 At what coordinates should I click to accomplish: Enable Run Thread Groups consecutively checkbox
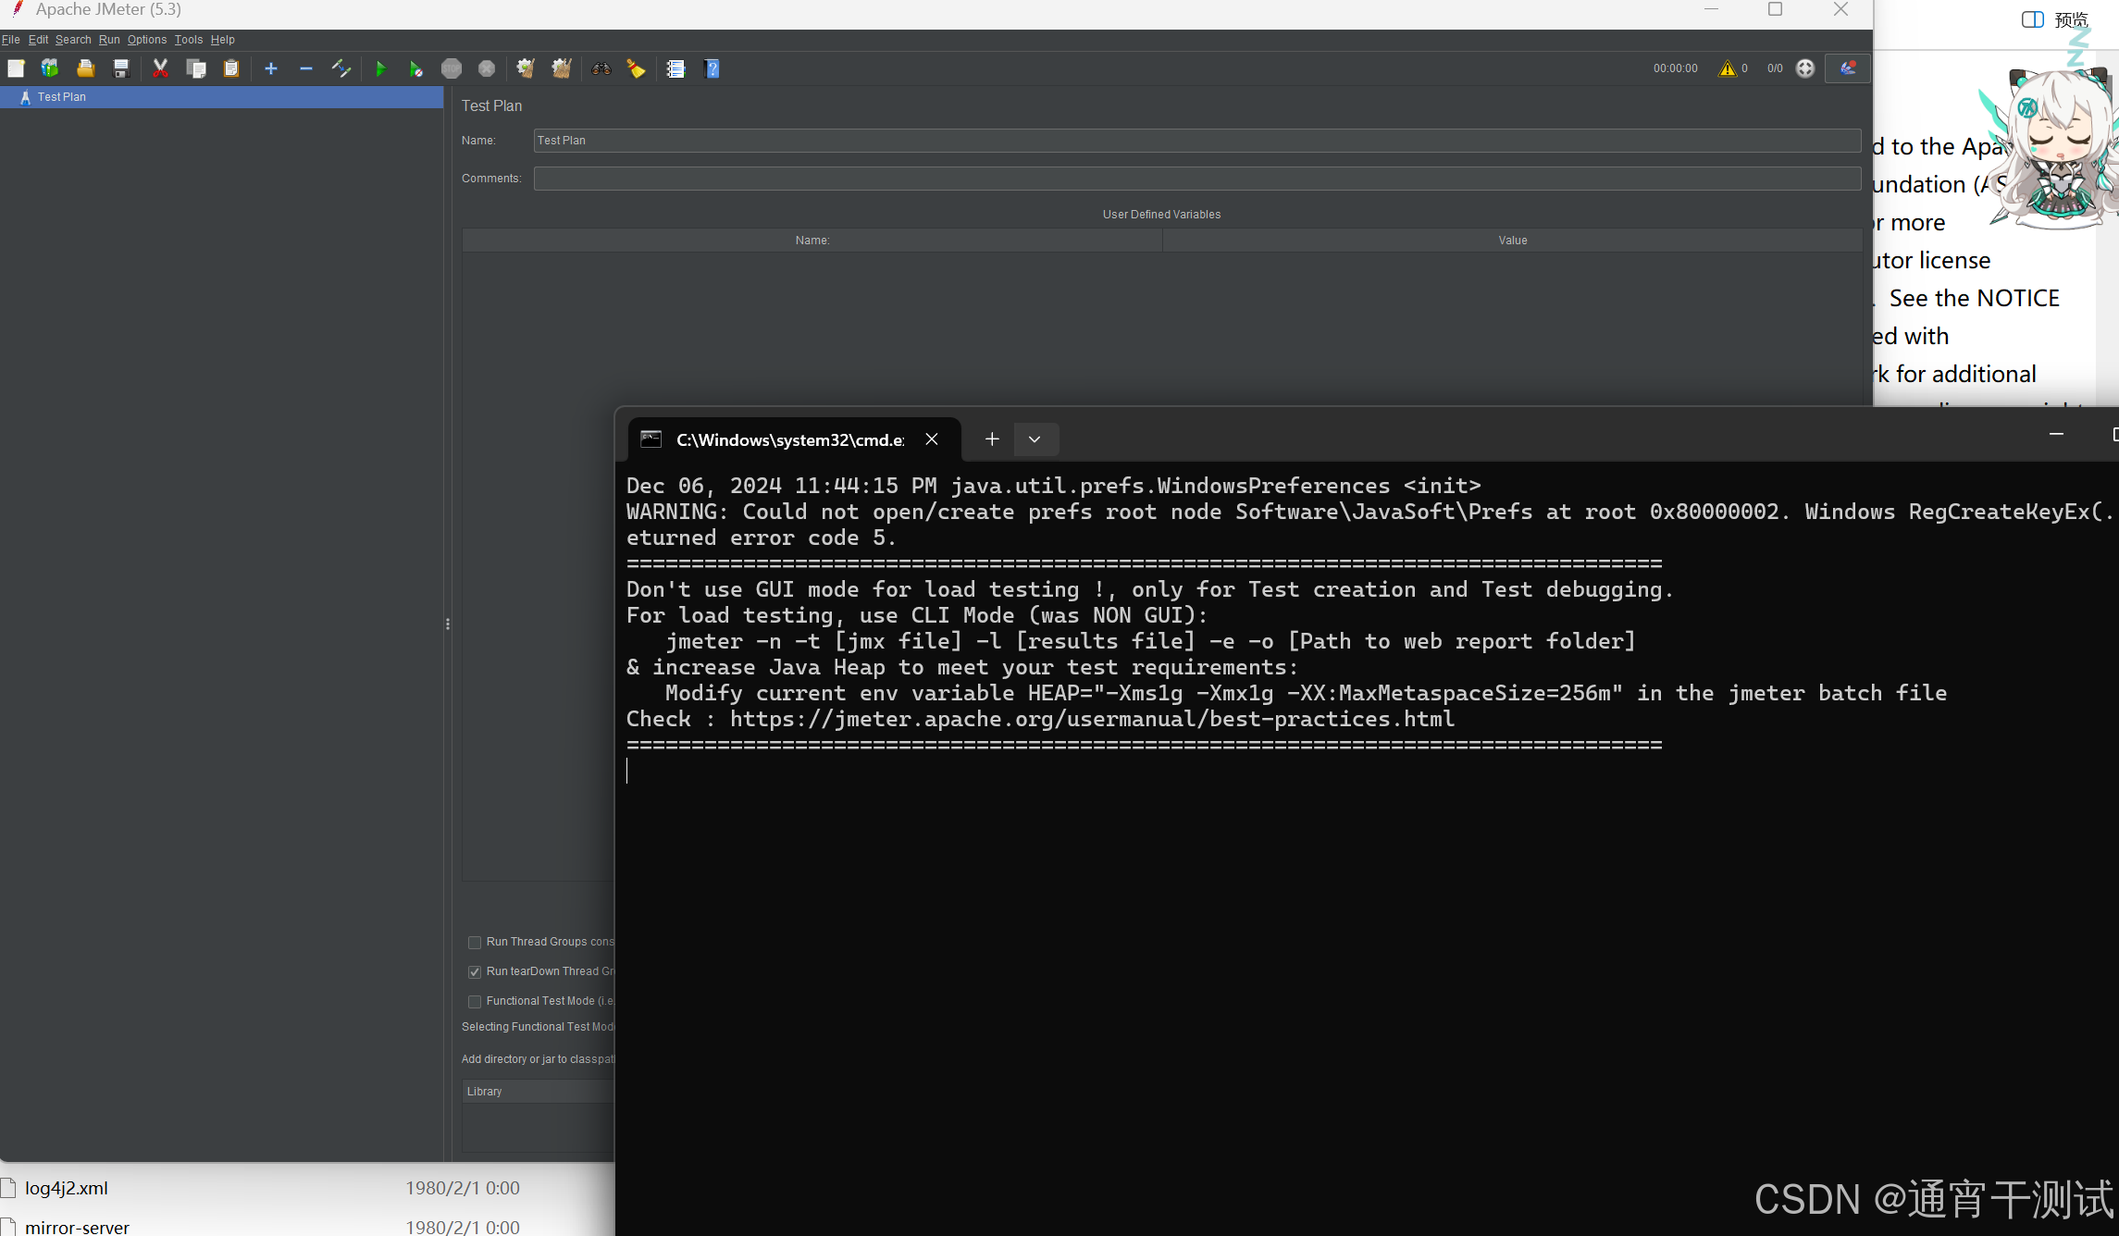[x=475, y=942]
